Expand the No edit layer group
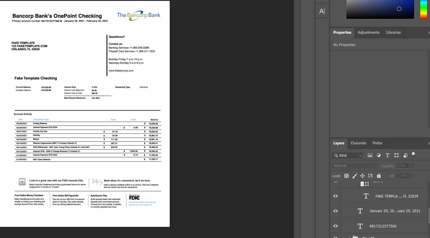 pyautogui.click(x=349, y=237)
